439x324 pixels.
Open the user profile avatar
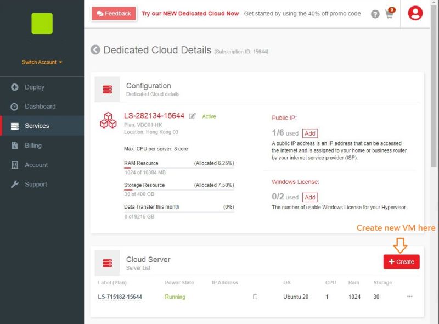coord(415,13)
